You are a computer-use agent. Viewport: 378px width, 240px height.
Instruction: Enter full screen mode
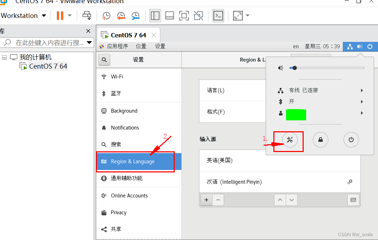(x=184, y=15)
